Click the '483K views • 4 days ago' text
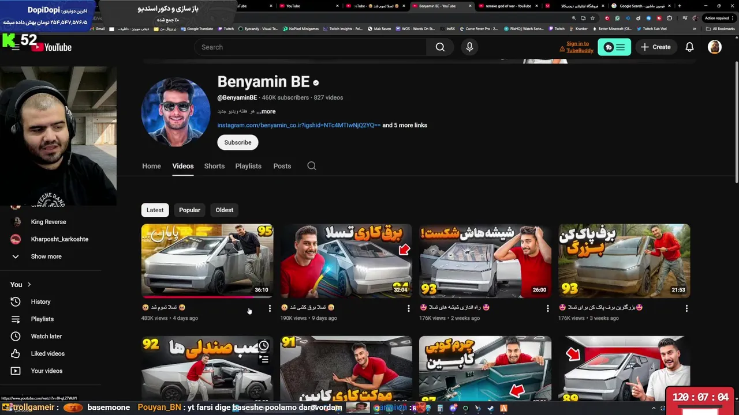The width and height of the screenshot is (739, 415). (170, 318)
